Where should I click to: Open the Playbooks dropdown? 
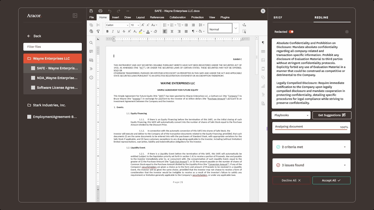291,115
